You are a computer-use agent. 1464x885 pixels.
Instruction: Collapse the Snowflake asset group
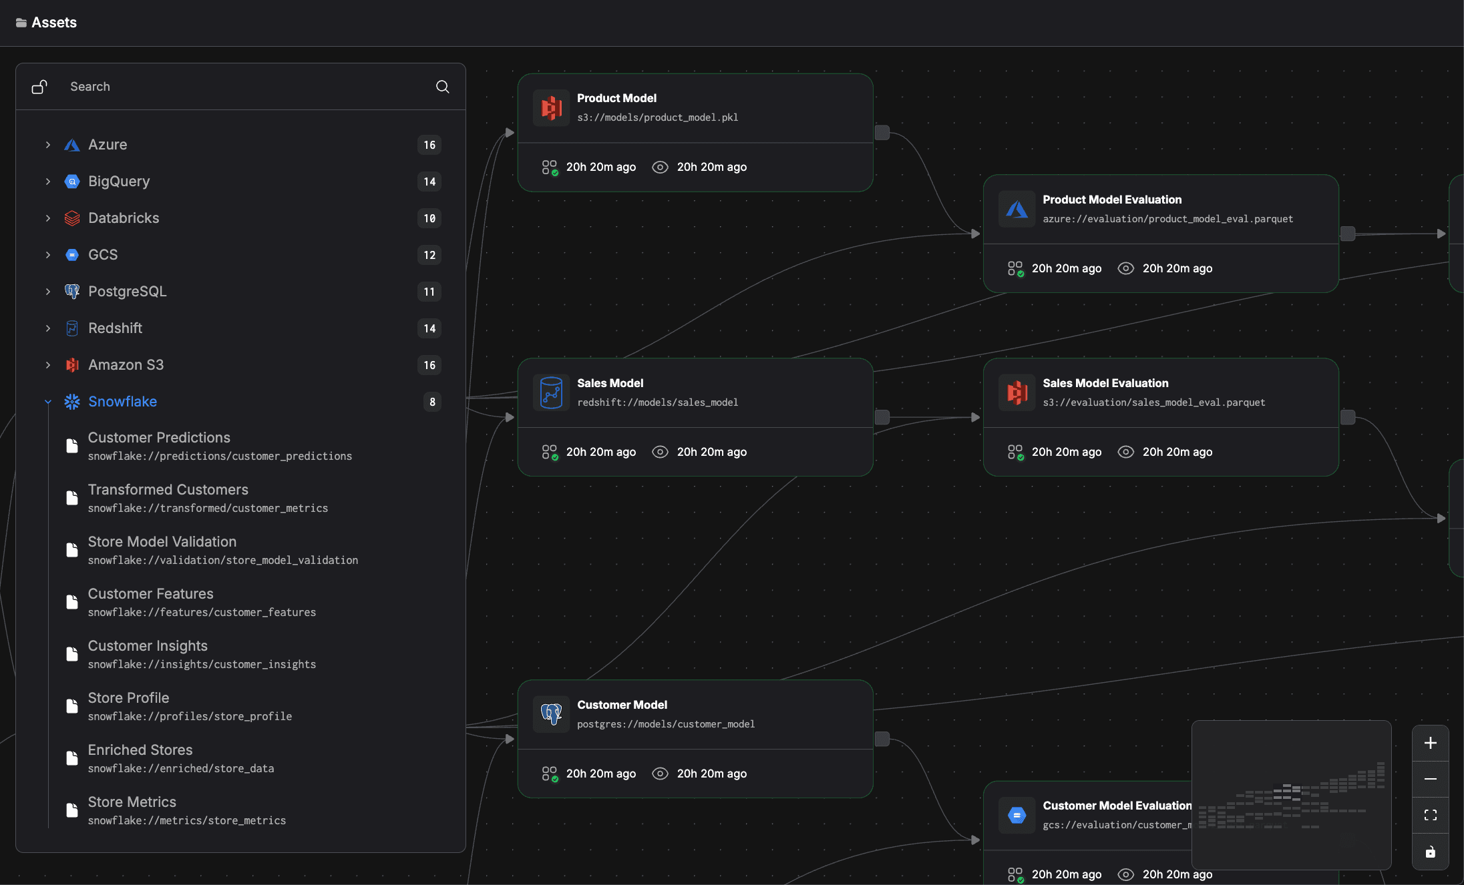click(x=48, y=402)
